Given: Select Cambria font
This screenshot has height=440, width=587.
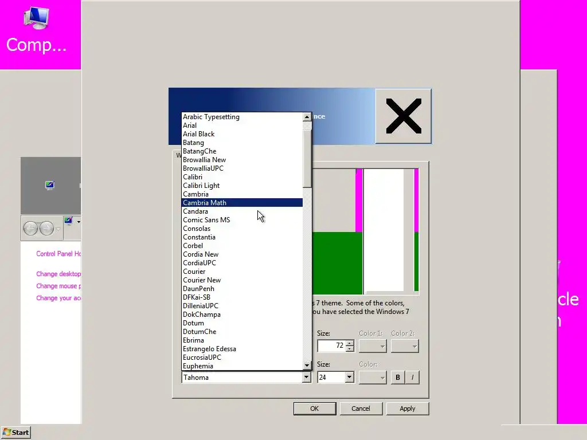Looking at the screenshot, I should pyautogui.click(x=242, y=194).
